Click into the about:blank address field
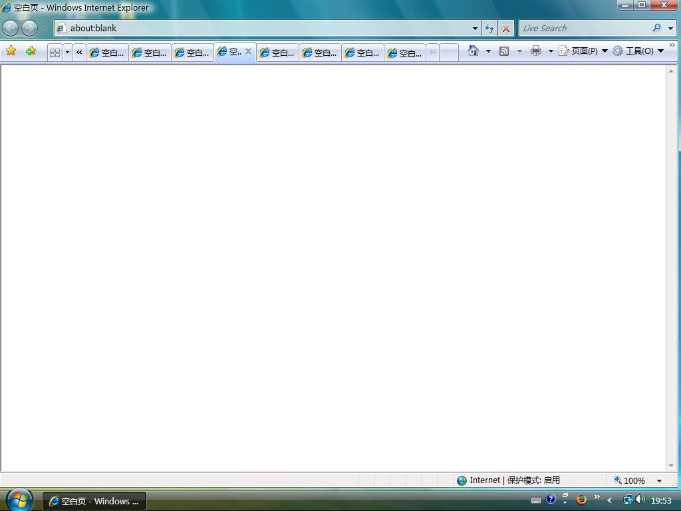 [x=266, y=28]
